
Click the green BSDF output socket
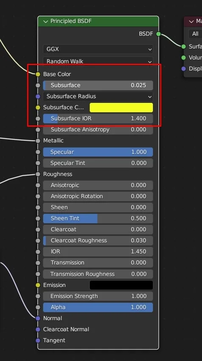(x=158, y=34)
